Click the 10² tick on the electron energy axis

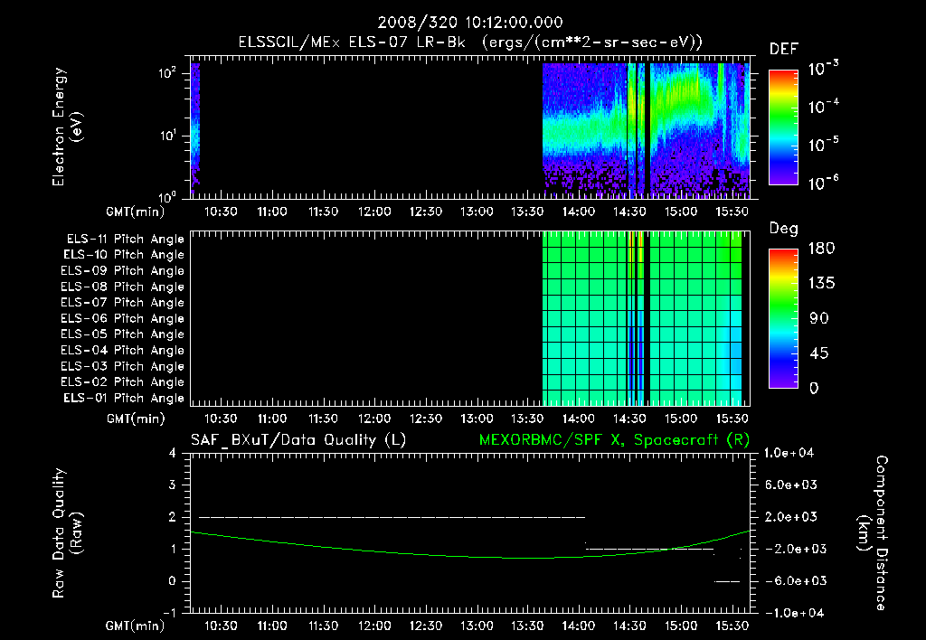pyautogui.click(x=167, y=74)
